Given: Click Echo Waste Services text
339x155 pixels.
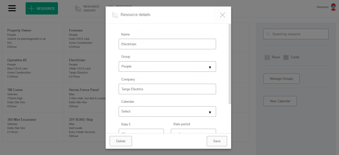Looking at the screenshot, I should click(82, 132).
